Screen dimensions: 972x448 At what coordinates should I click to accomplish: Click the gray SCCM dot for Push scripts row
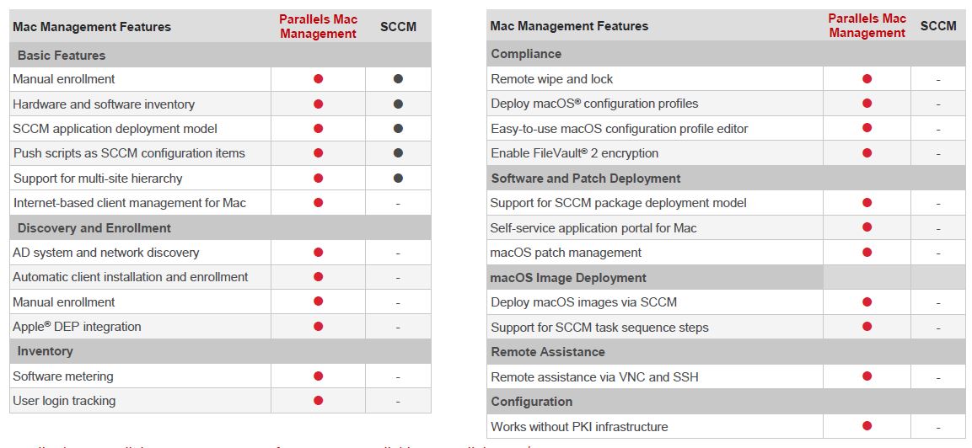click(x=398, y=153)
